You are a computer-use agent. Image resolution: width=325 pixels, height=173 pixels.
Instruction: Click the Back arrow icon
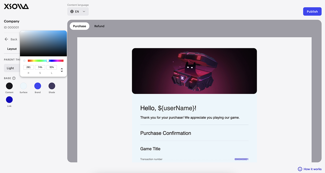(x=6, y=39)
